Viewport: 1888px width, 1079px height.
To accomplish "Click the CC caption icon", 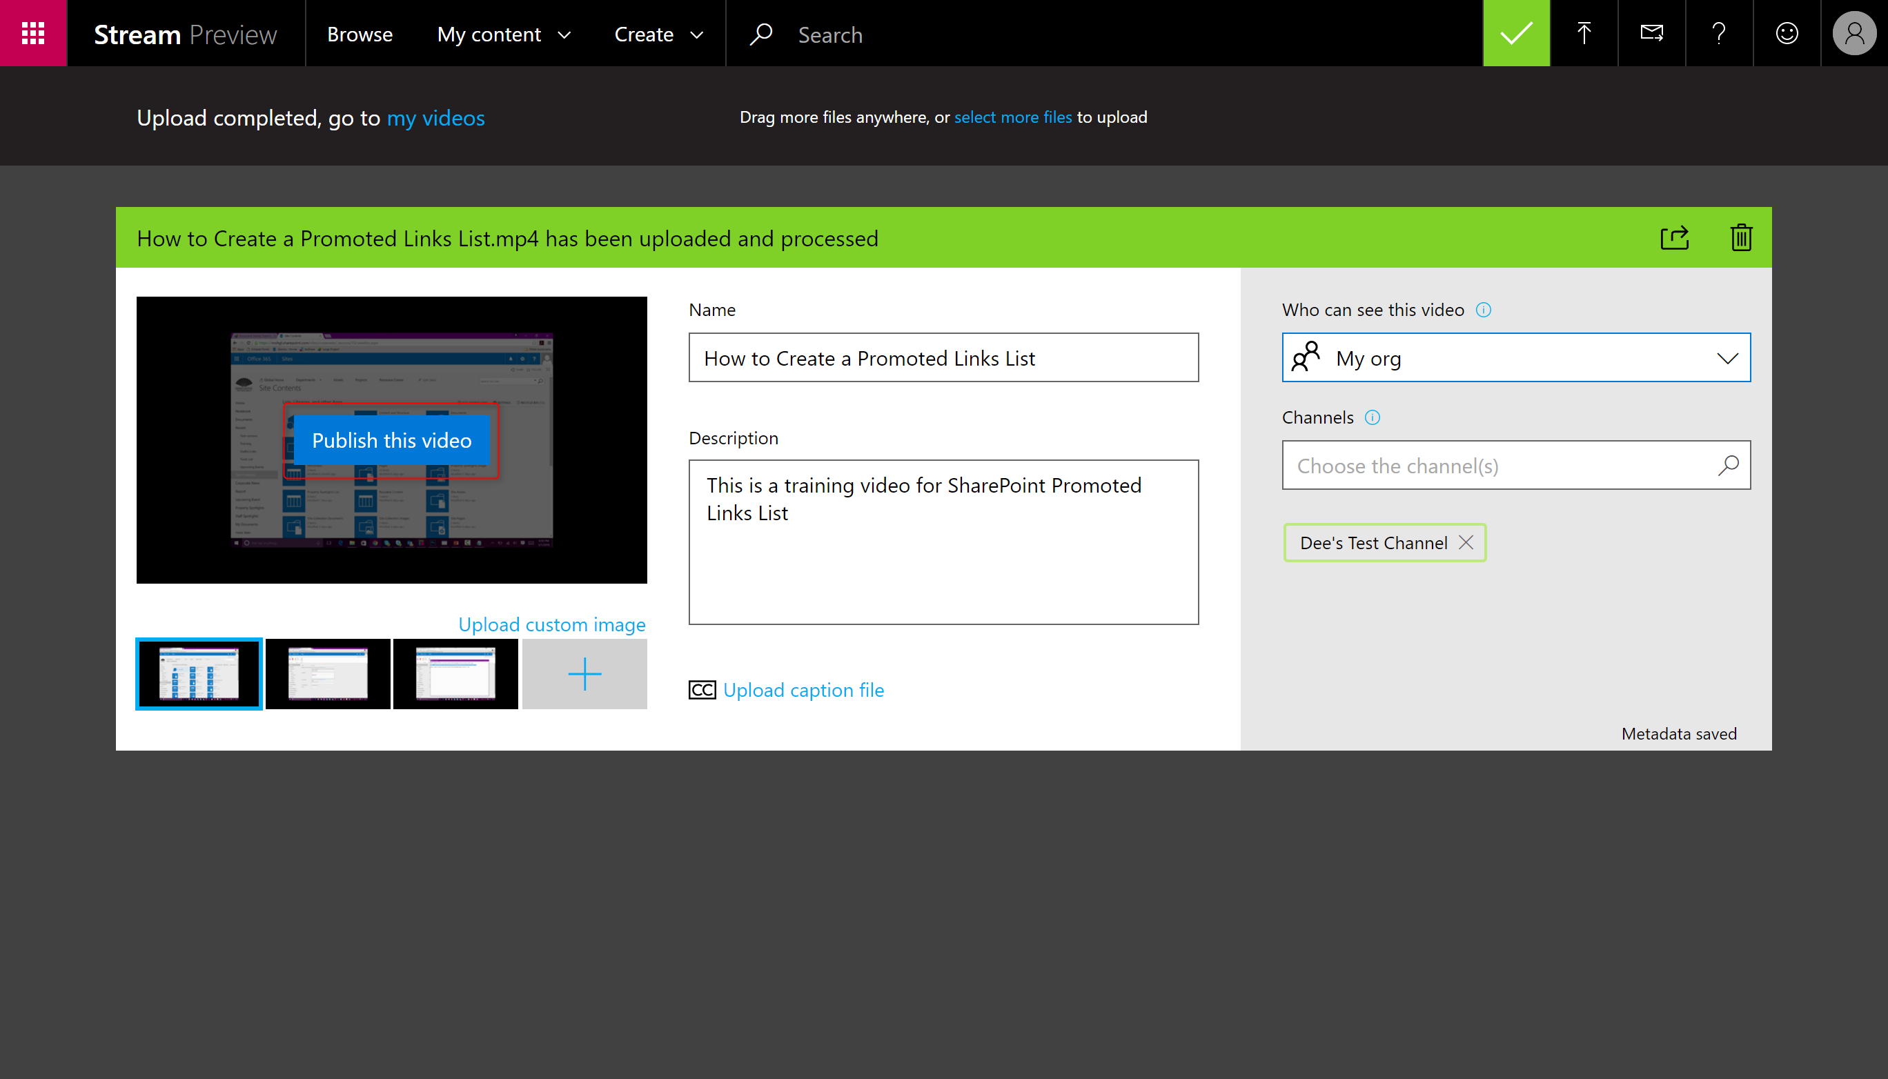I will (x=701, y=690).
